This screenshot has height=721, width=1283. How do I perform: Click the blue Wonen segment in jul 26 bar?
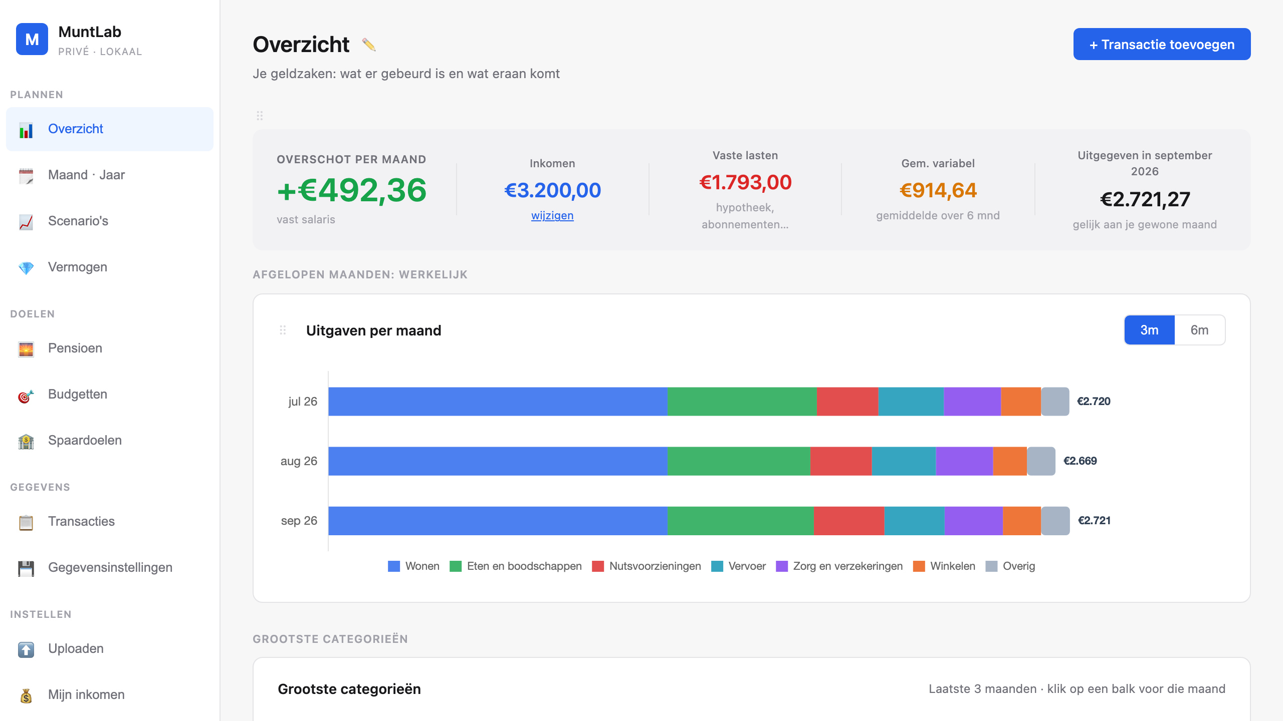[x=498, y=402]
